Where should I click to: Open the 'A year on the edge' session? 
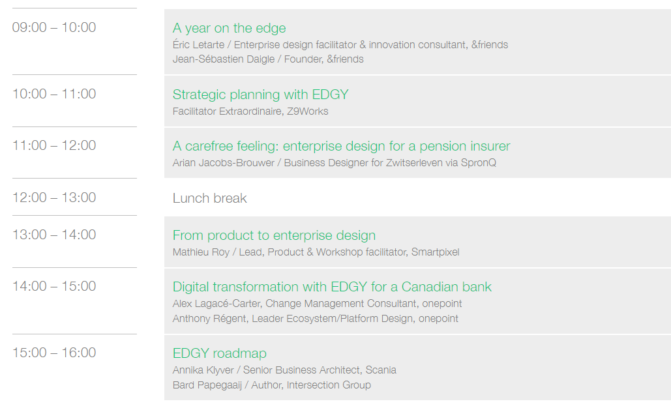229,28
